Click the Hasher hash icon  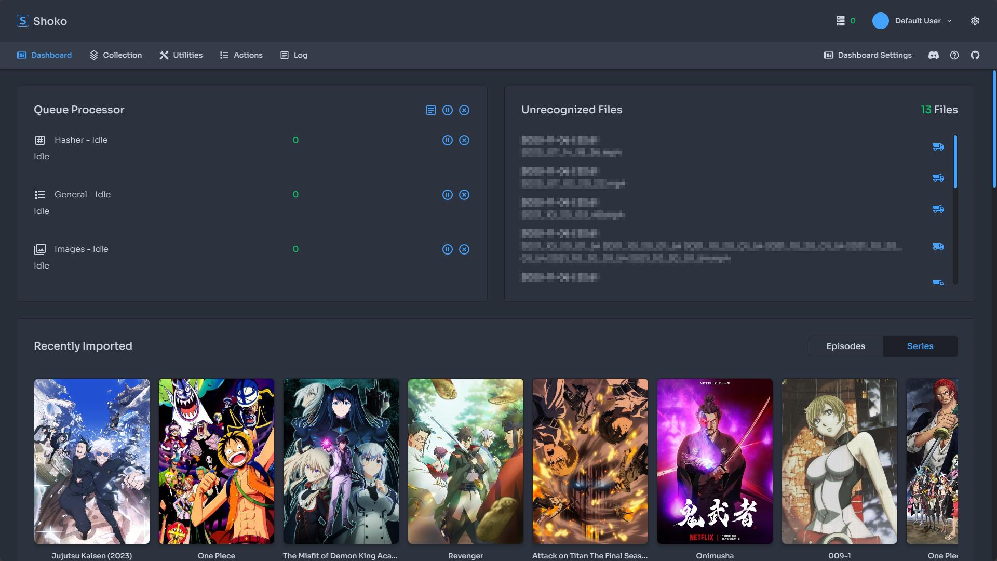40,140
